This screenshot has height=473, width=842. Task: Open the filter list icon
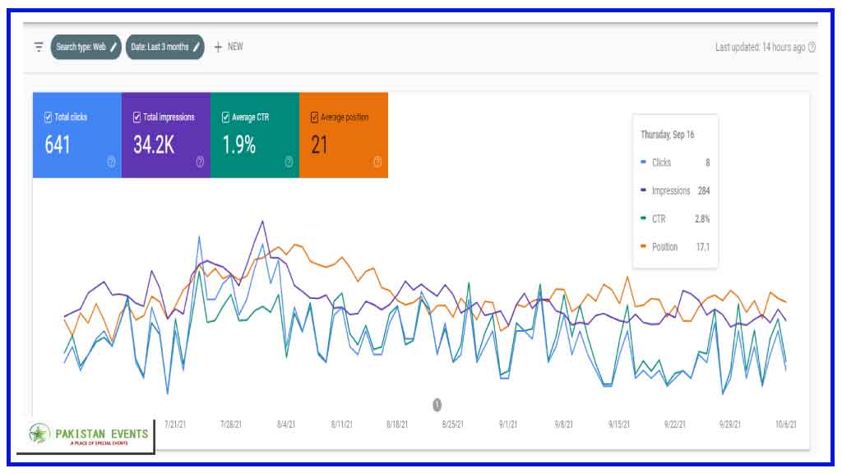pos(39,47)
